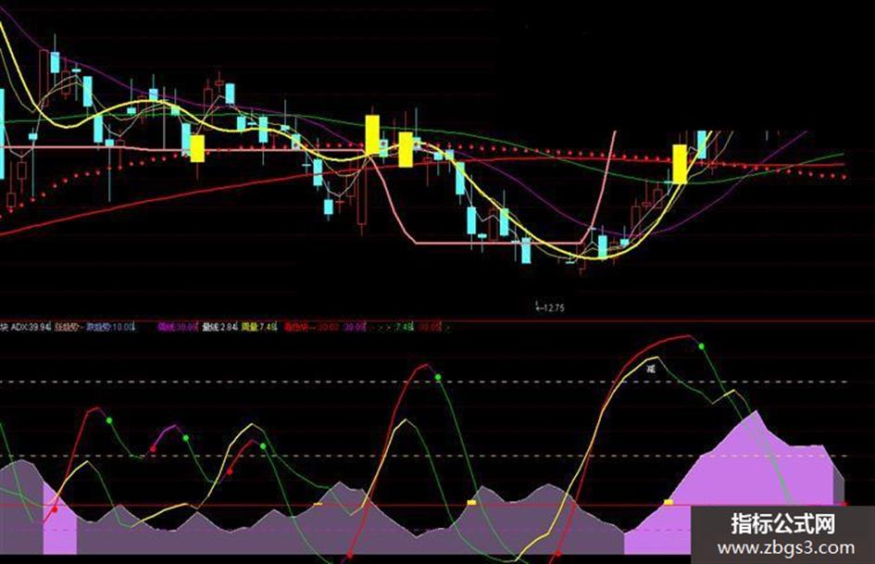The image size is (875, 564).
Task: Click the ADX 39.94 indicator readout
Action: (x=31, y=327)
